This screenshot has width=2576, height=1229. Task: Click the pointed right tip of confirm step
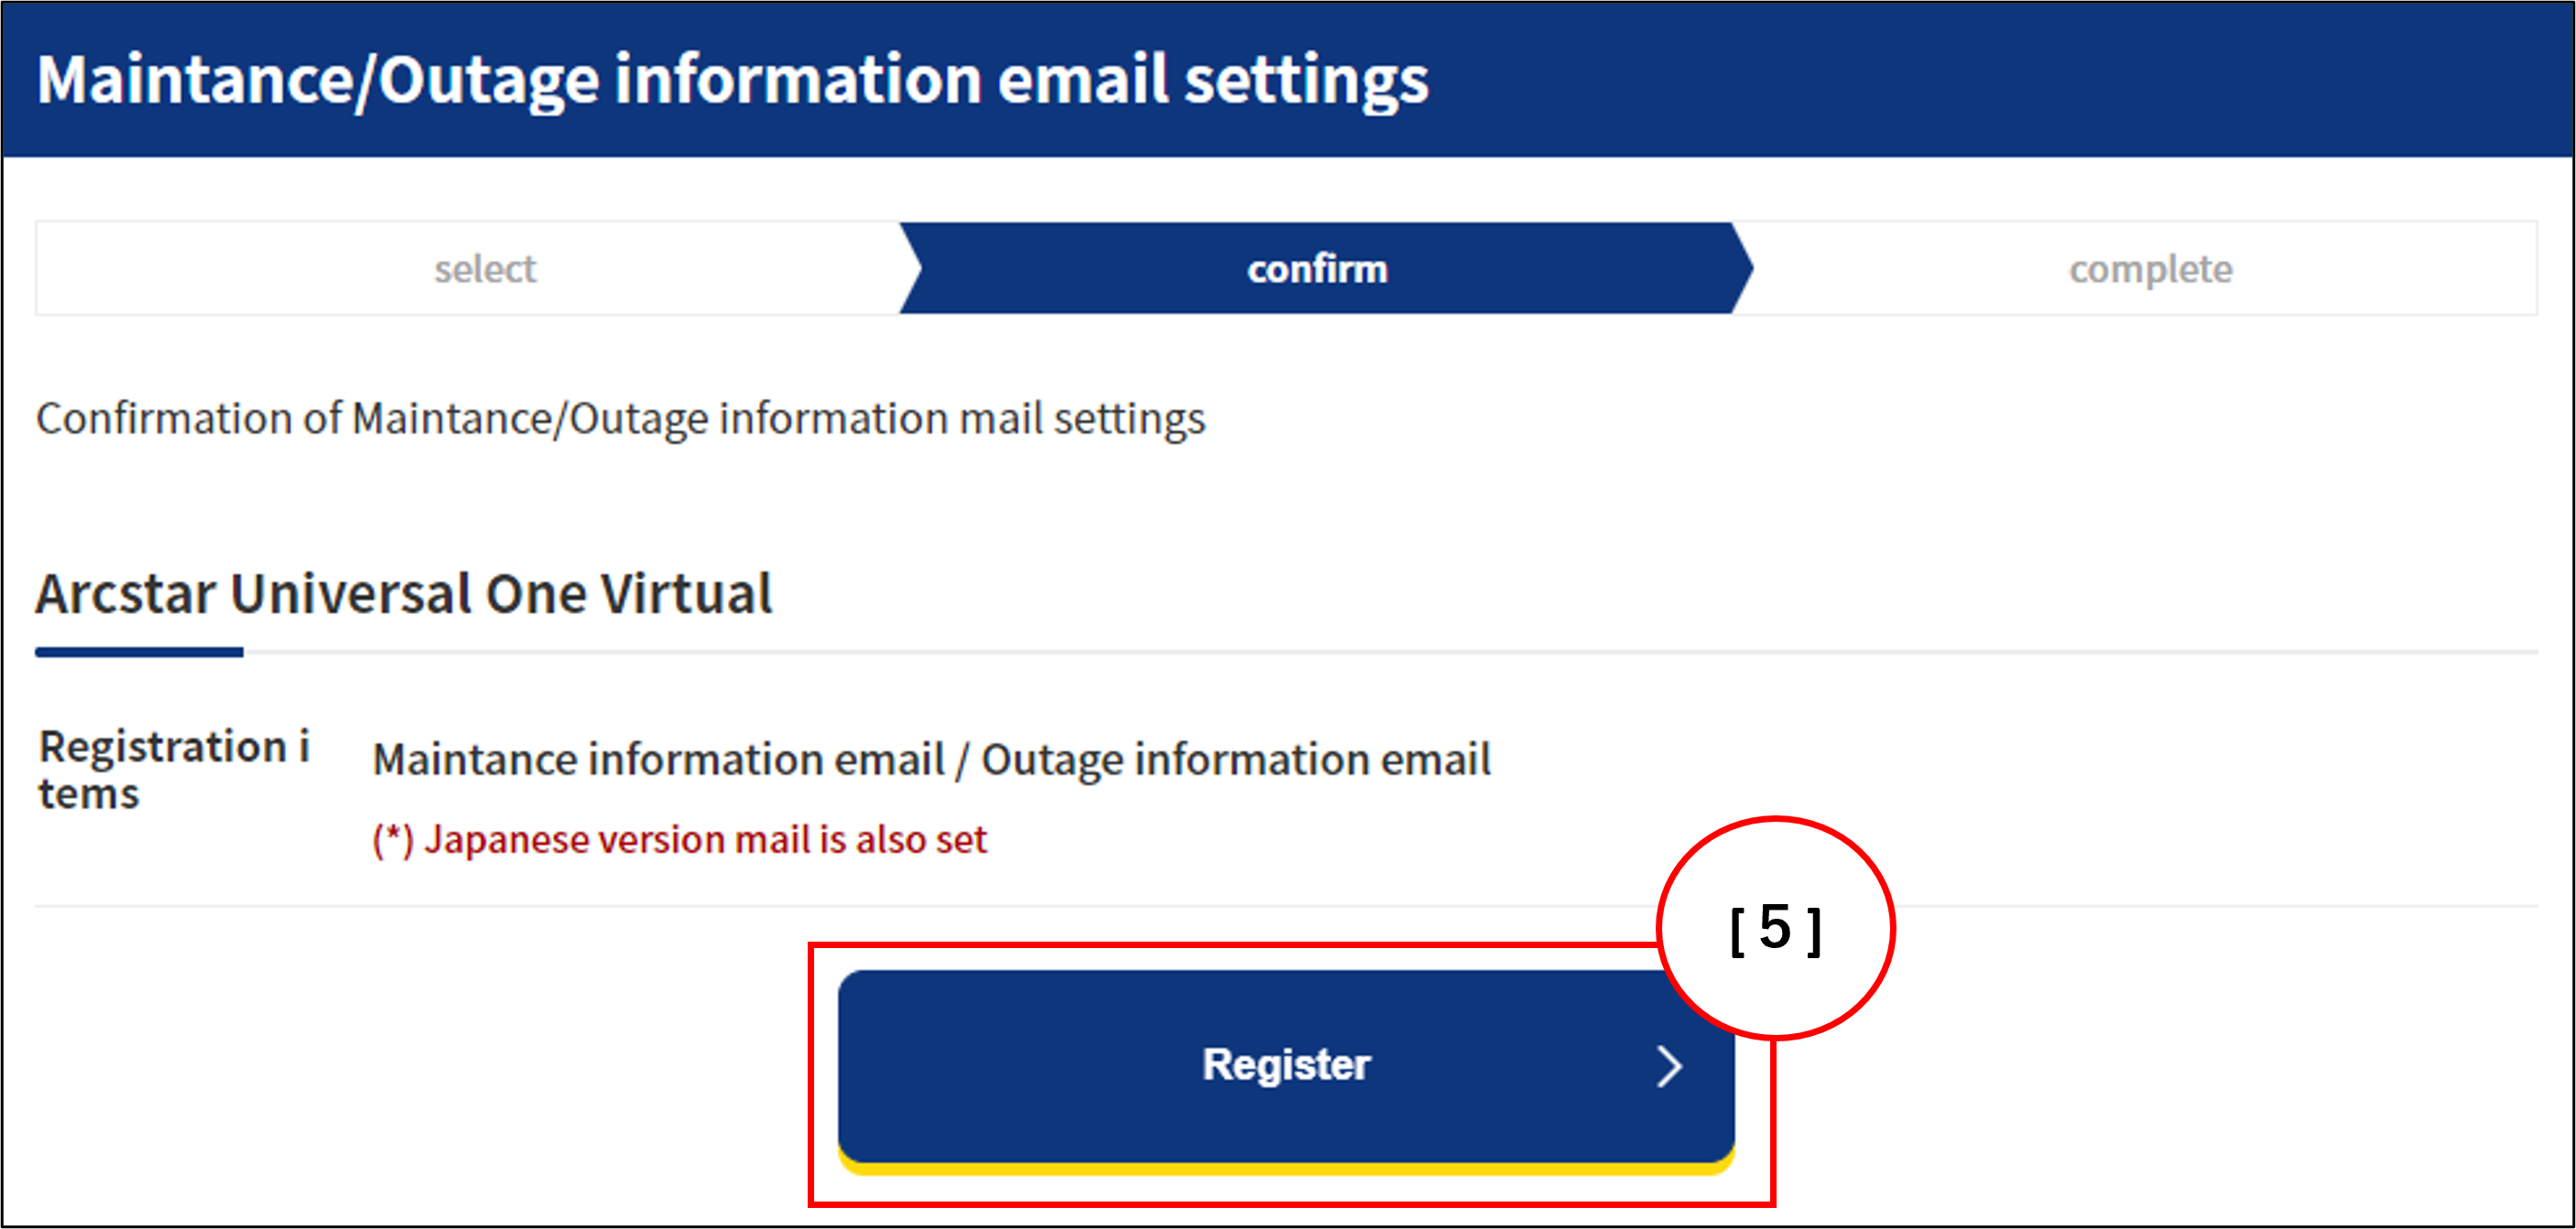pyautogui.click(x=1746, y=269)
